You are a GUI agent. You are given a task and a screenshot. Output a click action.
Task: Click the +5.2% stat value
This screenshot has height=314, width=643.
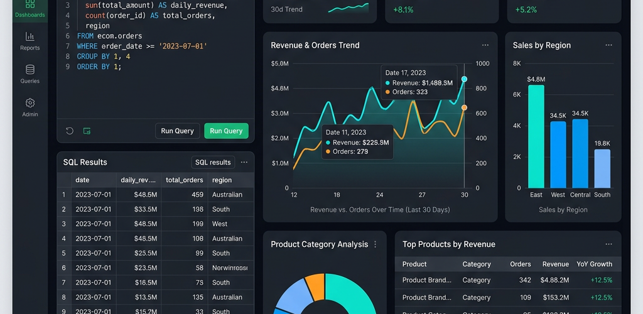526,9
